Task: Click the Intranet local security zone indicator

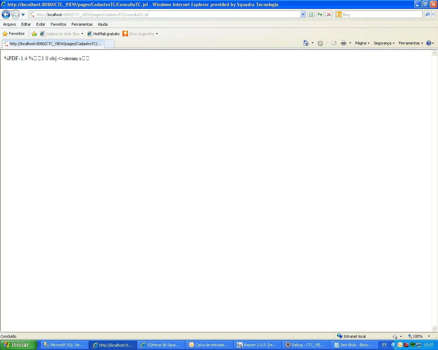Action: [x=351, y=336]
